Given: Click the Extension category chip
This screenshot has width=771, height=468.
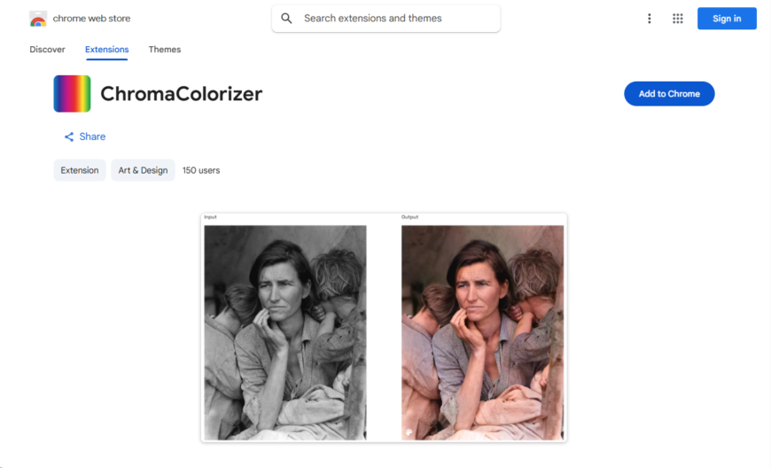Looking at the screenshot, I should click(80, 170).
